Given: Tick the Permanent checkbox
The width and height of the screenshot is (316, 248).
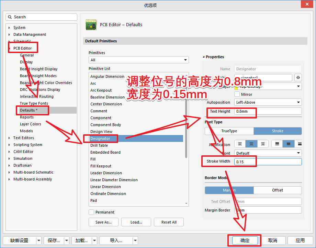Looking at the screenshot, I should [x=91, y=212].
